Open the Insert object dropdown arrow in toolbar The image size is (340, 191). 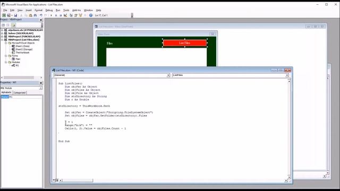pos(12,15)
